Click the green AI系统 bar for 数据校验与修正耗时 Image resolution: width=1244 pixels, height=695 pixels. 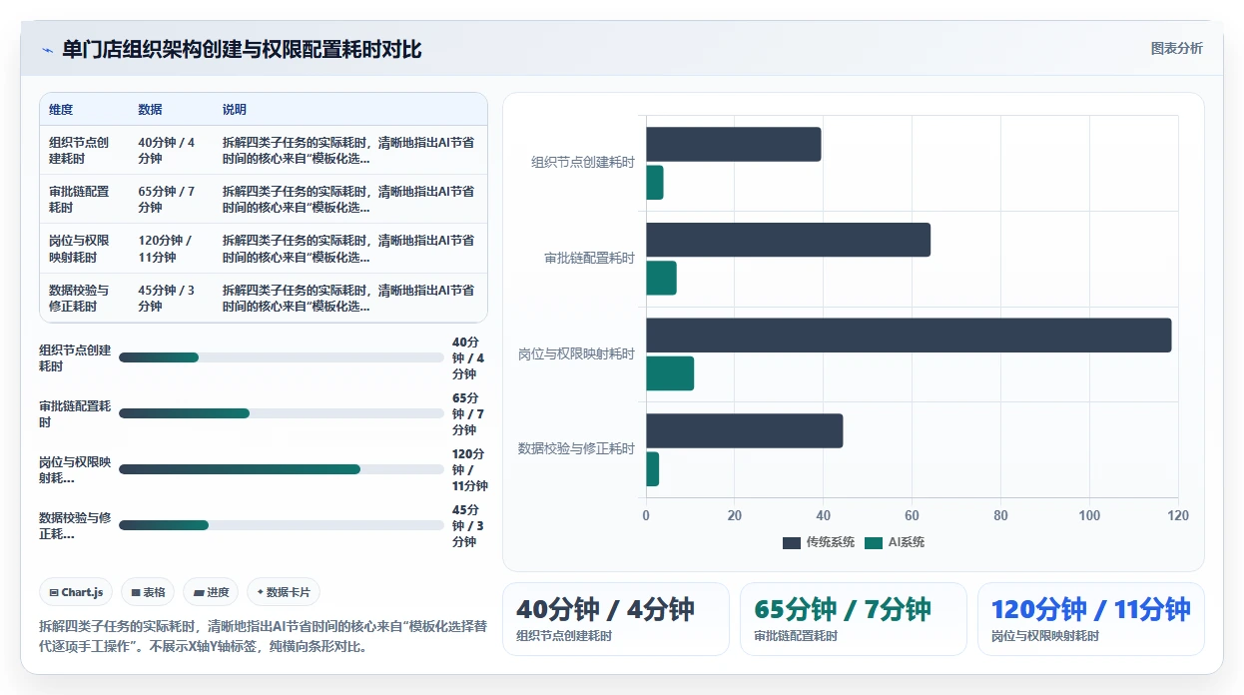[x=653, y=469]
